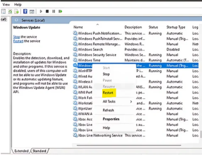Image resolution: width=202 pixels, height=155 pixels.
Task: Click the Services (Local) header icon
Action: tap(16, 20)
